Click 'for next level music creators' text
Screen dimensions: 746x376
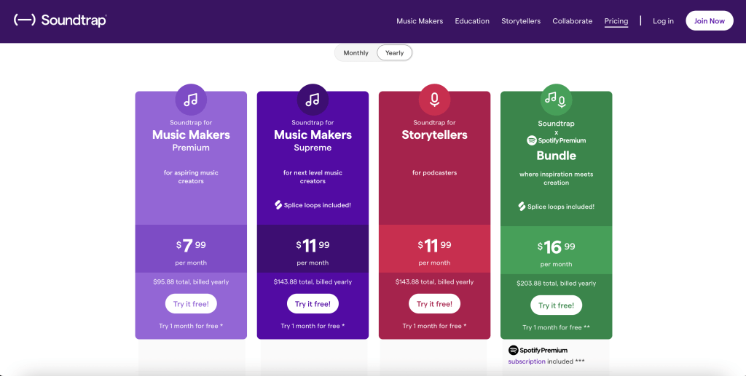[x=313, y=177]
